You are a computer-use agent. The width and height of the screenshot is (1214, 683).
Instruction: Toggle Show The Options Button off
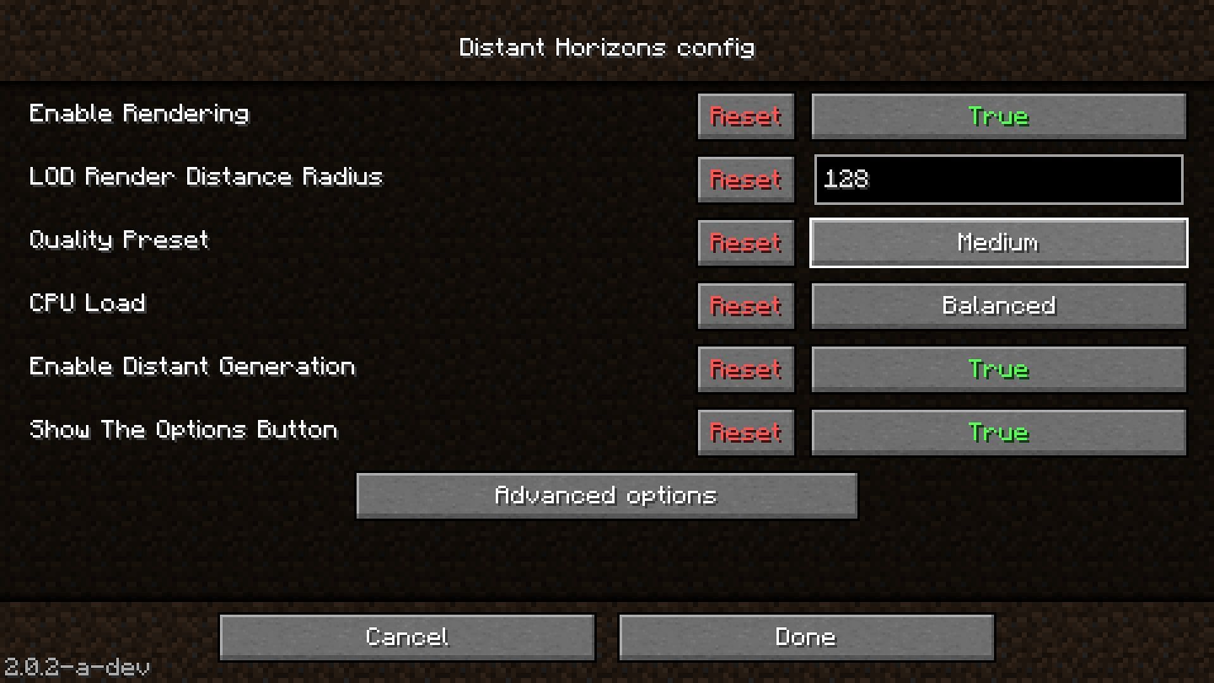click(996, 433)
